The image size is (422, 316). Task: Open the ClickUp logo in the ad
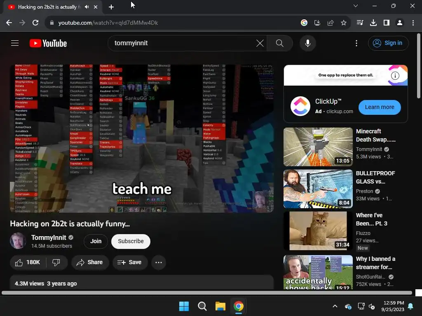pos(300,106)
